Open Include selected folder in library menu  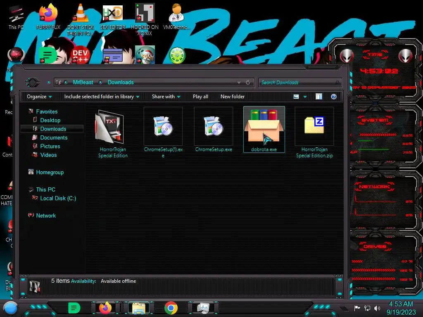pos(102,97)
